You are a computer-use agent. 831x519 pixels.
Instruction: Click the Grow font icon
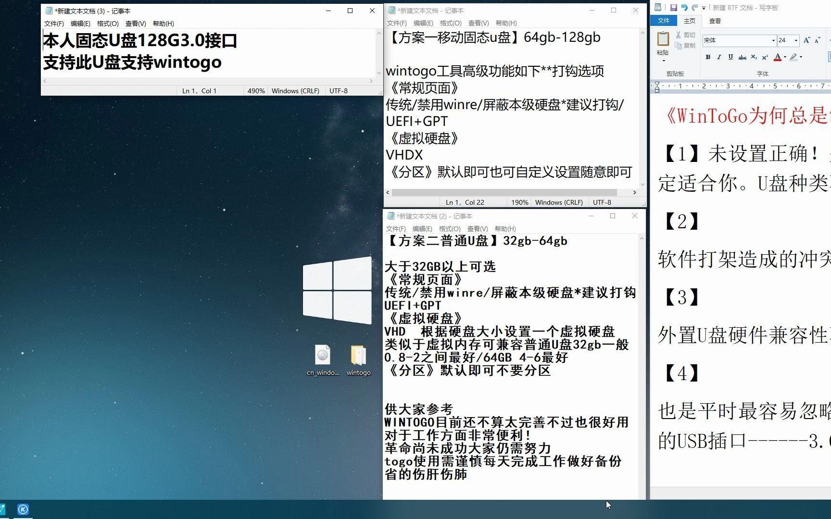click(x=806, y=40)
